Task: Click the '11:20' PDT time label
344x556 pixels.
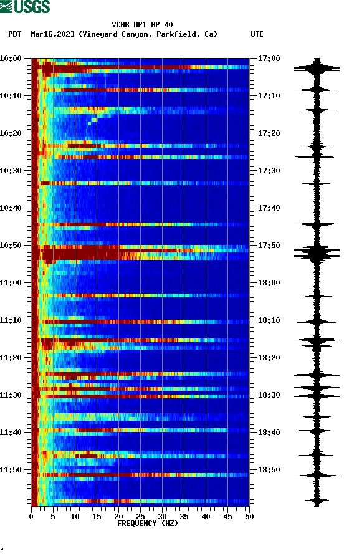Action: pyautogui.click(x=11, y=357)
